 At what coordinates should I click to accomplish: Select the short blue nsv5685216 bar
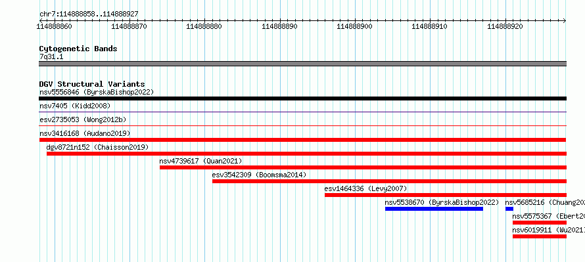[x=509, y=209]
